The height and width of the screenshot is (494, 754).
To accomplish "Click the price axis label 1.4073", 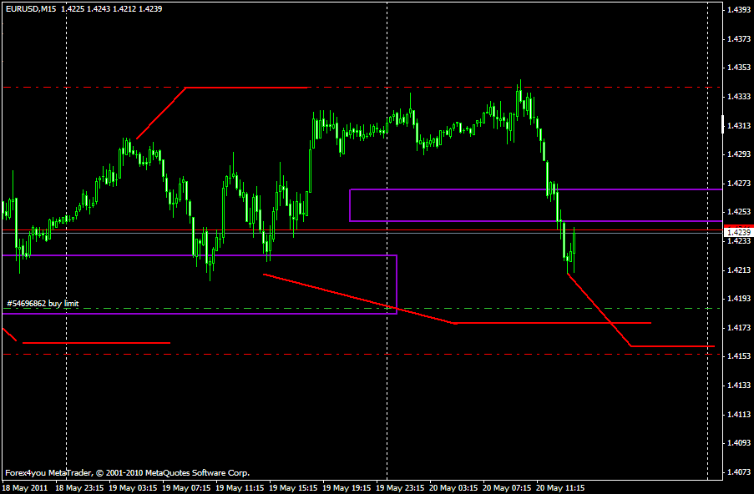I will [x=739, y=472].
